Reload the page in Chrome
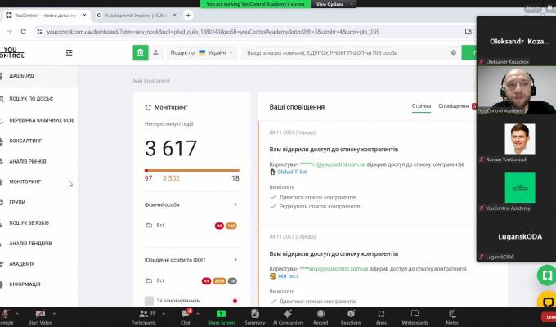Screen dimensions: 556x327 [x=23, y=31]
